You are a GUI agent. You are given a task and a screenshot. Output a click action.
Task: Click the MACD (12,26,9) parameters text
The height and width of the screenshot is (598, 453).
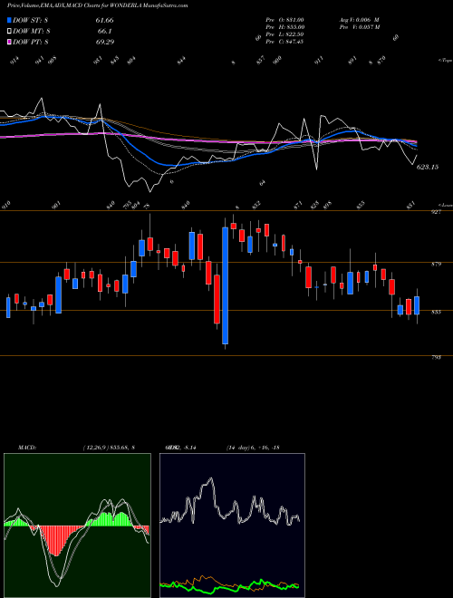[x=109, y=448]
